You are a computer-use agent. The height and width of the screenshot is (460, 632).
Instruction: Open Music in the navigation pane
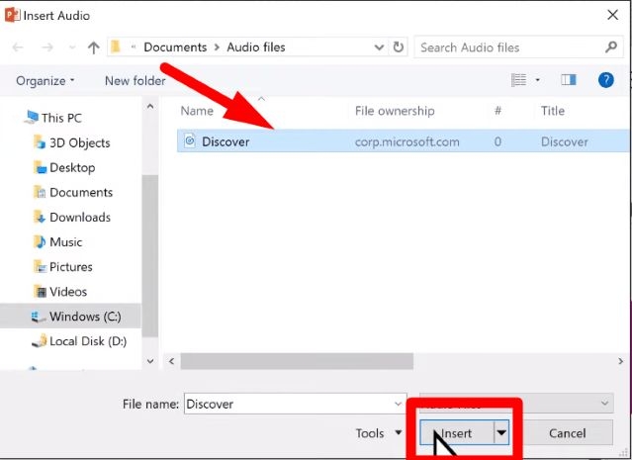click(65, 242)
